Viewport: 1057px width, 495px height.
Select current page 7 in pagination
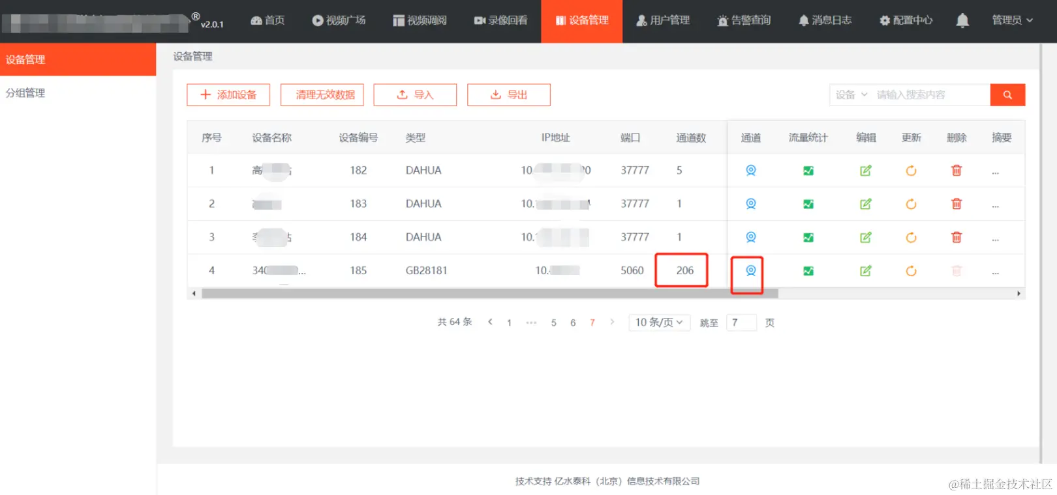click(x=592, y=322)
